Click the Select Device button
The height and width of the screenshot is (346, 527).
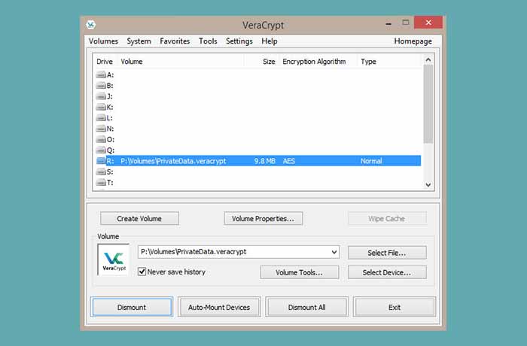coord(387,272)
